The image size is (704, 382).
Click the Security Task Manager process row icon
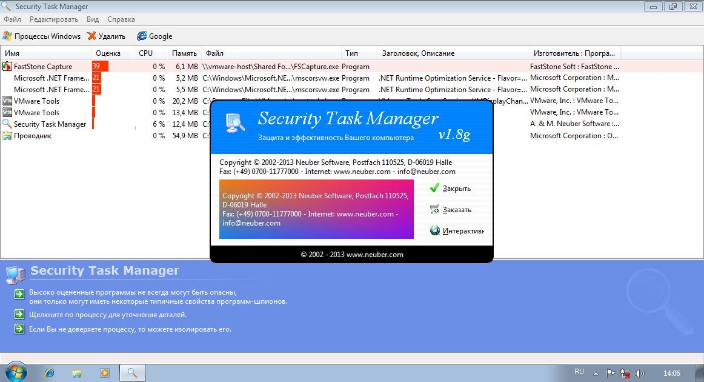click(x=7, y=124)
